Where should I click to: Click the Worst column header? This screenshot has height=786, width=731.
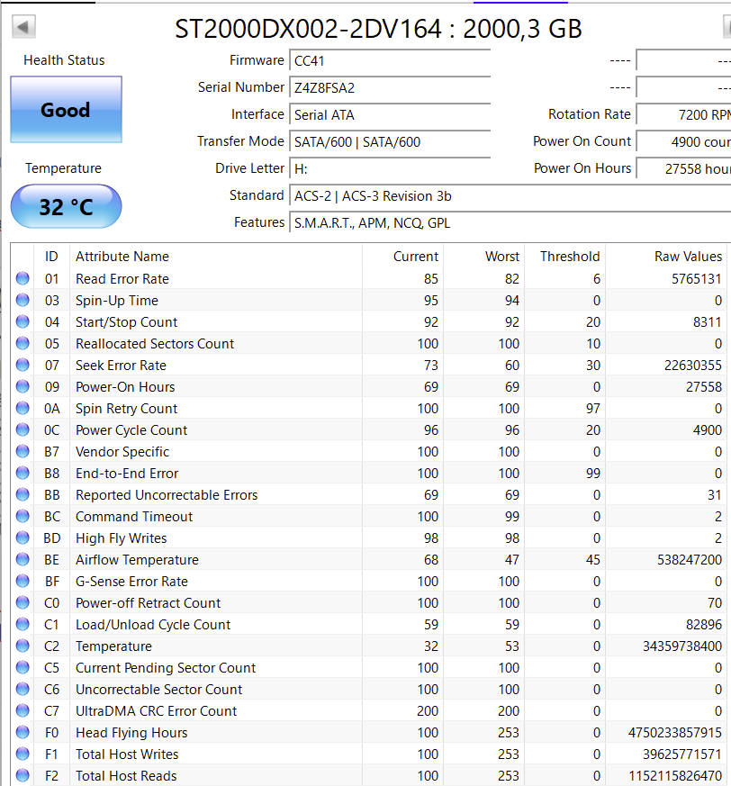(484, 257)
